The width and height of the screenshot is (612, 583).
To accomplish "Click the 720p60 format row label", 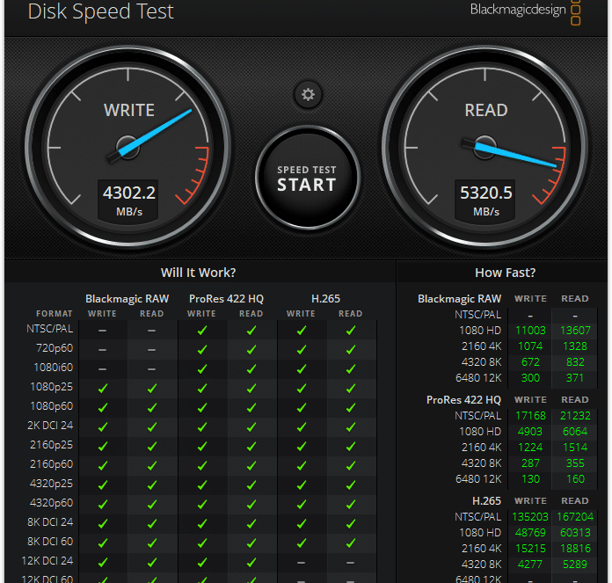I will [x=55, y=348].
